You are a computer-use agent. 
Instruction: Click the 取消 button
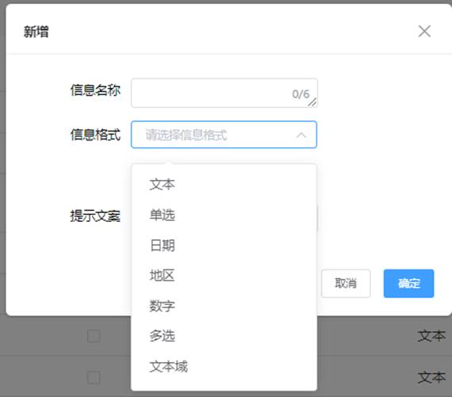pyautogui.click(x=346, y=283)
